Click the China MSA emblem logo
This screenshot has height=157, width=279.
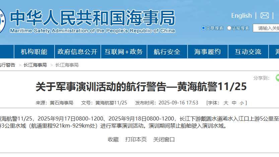(x=2, y=21)
